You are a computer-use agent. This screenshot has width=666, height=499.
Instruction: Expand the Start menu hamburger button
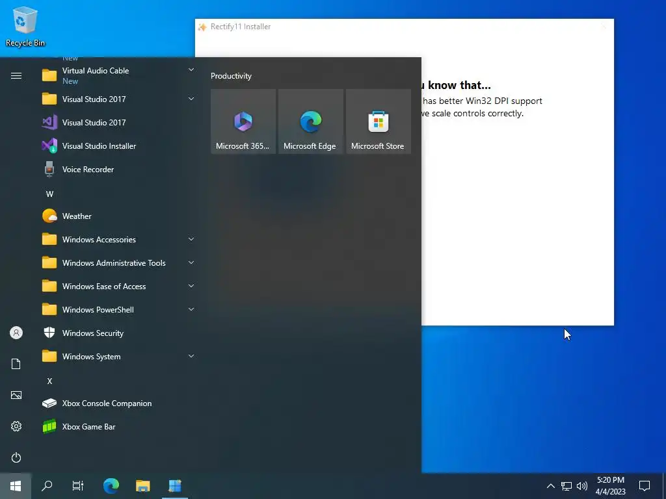16,75
